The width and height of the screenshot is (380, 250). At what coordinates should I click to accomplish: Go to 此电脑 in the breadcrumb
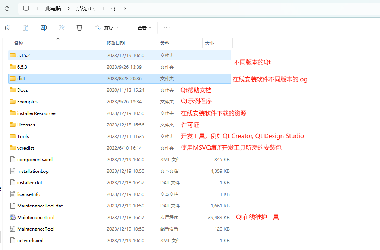(x=53, y=9)
